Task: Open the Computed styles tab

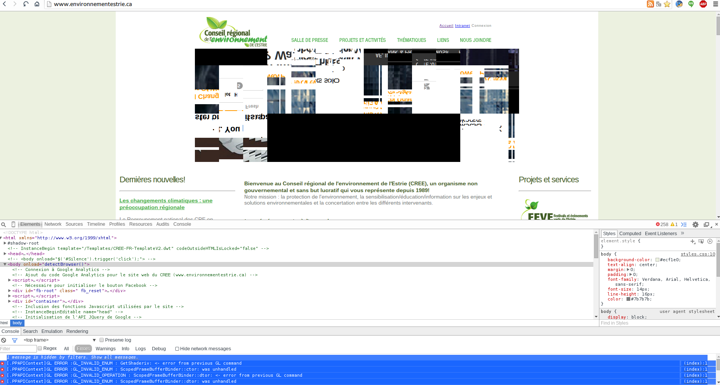Action: [x=630, y=234]
